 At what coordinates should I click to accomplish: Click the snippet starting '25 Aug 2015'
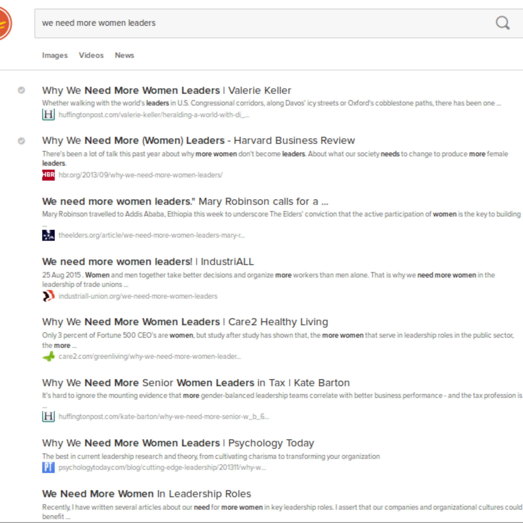269,280
